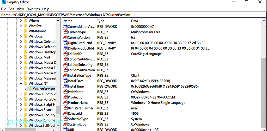Select the ProductName value name
This screenshot has height=131, width=267.
click(x=78, y=103)
